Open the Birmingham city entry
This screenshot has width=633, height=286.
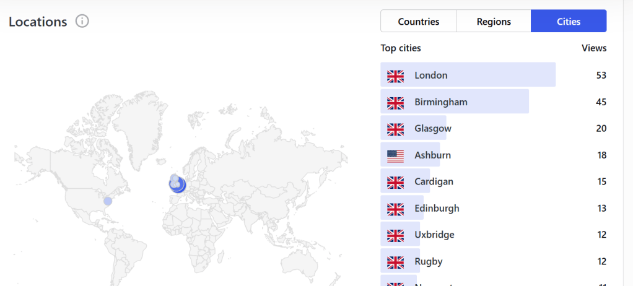coord(440,102)
